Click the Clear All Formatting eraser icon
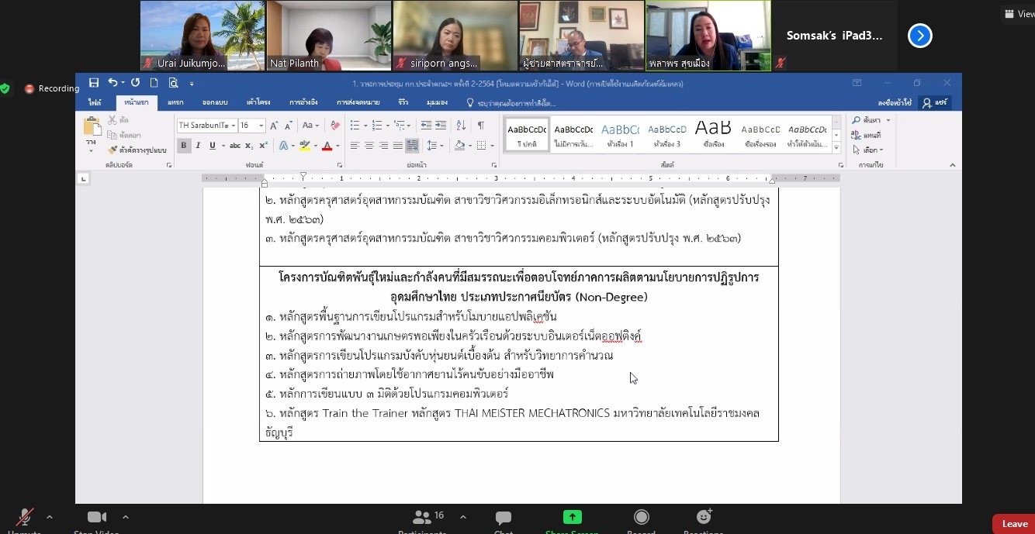Viewport: 1035px width, 534px height. pyautogui.click(x=335, y=126)
